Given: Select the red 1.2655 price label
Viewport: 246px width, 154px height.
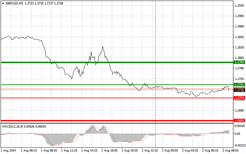Looking at the screenshot, I should coord(239,120).
